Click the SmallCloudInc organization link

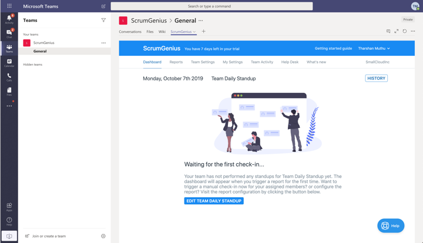click(377, 62)
